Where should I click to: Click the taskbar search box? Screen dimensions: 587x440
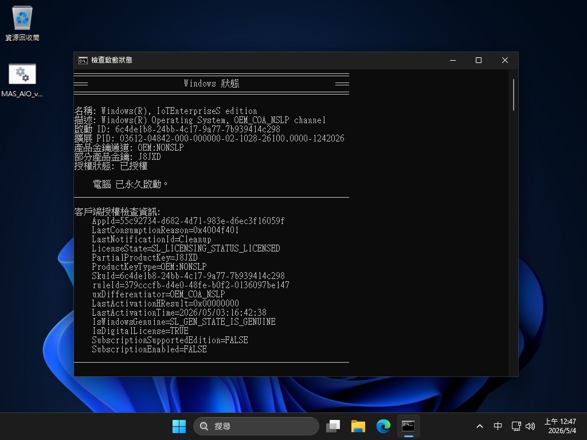tap(256, 426)
